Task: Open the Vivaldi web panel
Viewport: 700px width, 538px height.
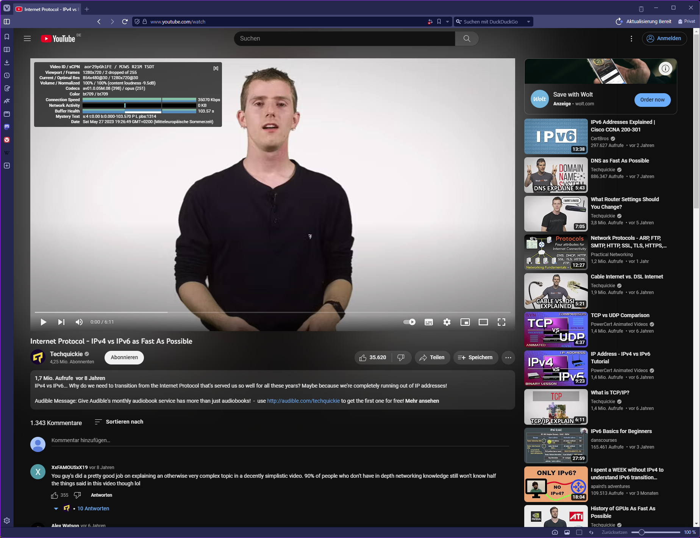Action: [x=7, y=140]
